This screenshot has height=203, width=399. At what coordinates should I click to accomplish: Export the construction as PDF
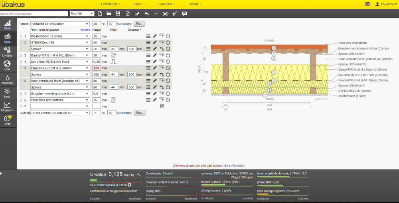click(x=128, y=14)
